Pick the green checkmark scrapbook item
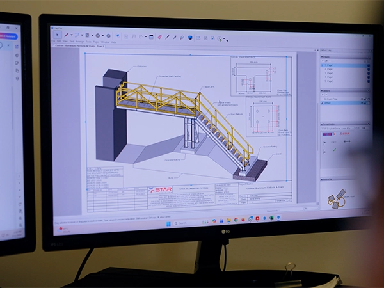384x288 pixels. 334,150
